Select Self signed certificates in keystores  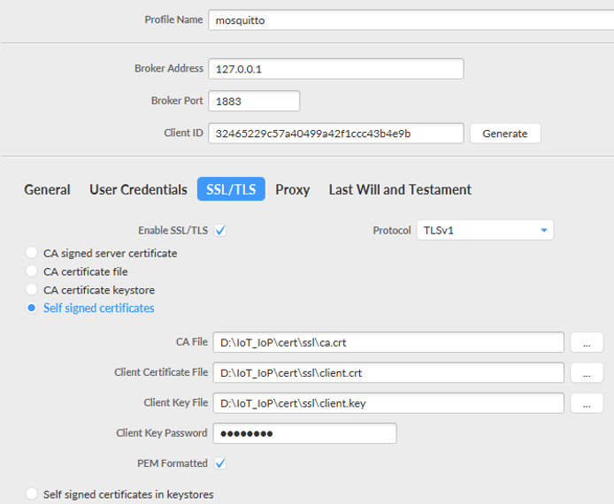click(x=31, y=493)
